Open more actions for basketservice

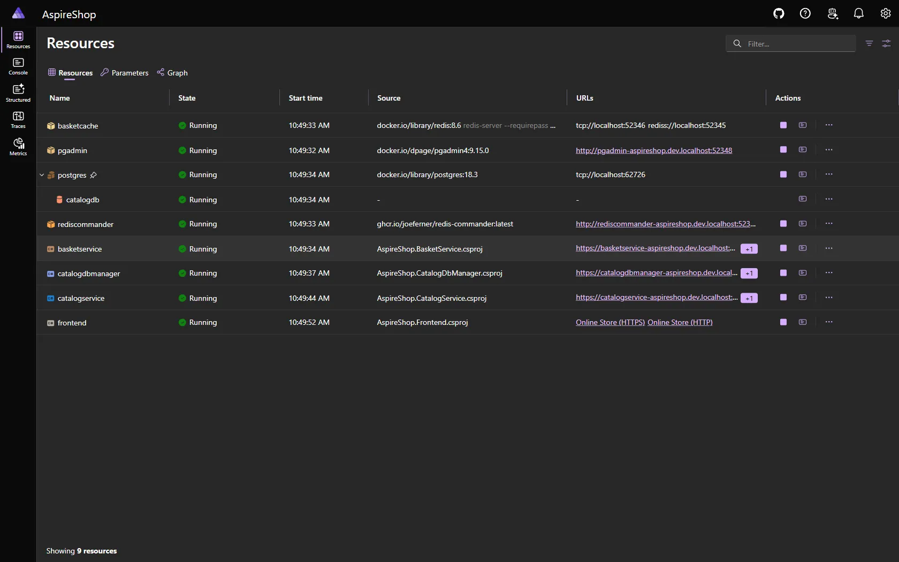pyautogui.click(x=829, y=248)
